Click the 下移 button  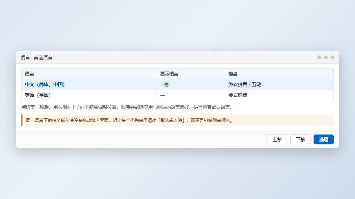(x=300, y=140)
